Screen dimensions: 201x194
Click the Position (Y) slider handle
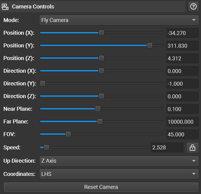[150, 45]
